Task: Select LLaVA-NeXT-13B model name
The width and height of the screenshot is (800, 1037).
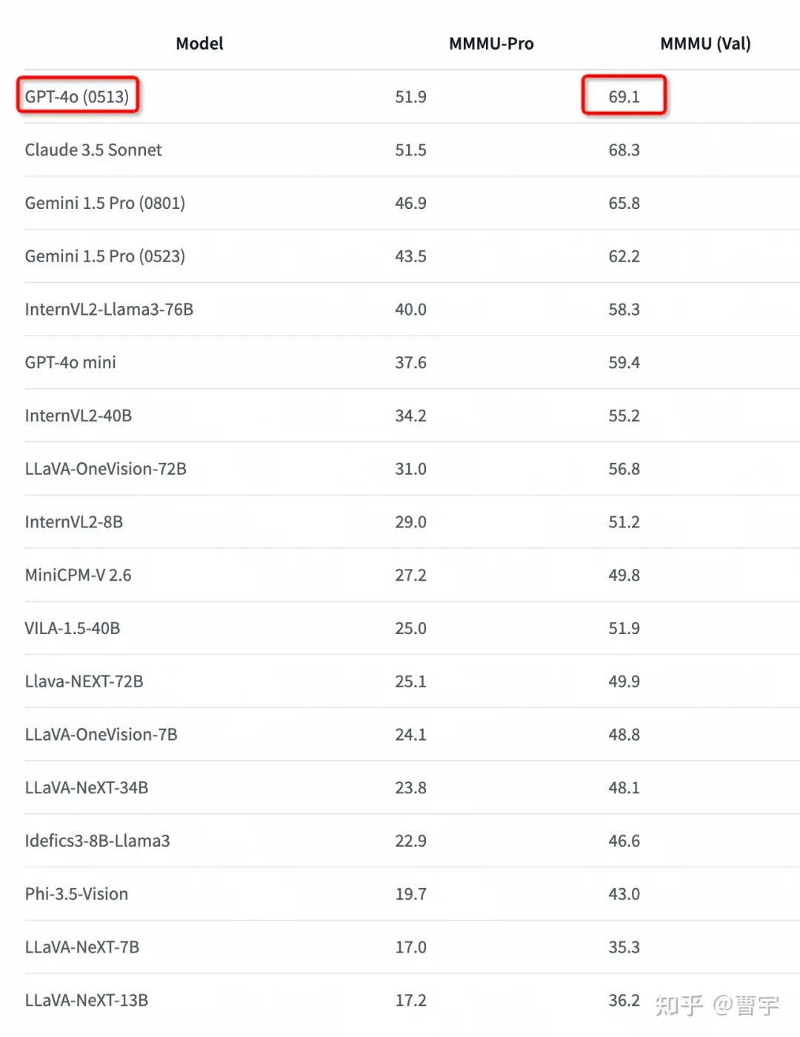Action: 87,1000
